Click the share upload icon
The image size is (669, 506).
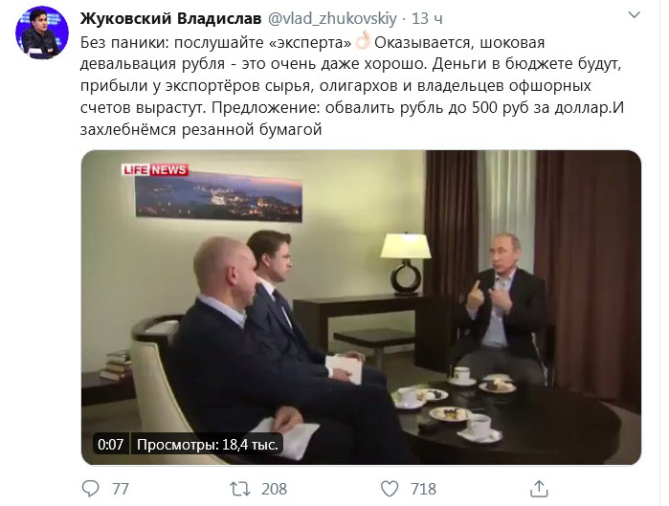point(539,489)
